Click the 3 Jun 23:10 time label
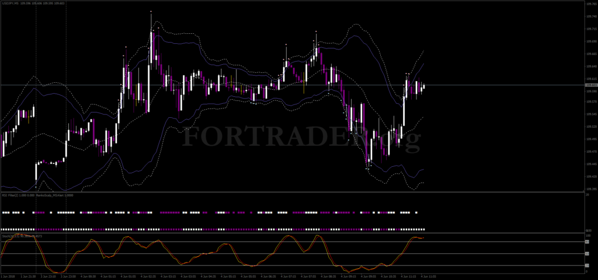The width and height of the screenshot is (598, 280). coord(49,277)
